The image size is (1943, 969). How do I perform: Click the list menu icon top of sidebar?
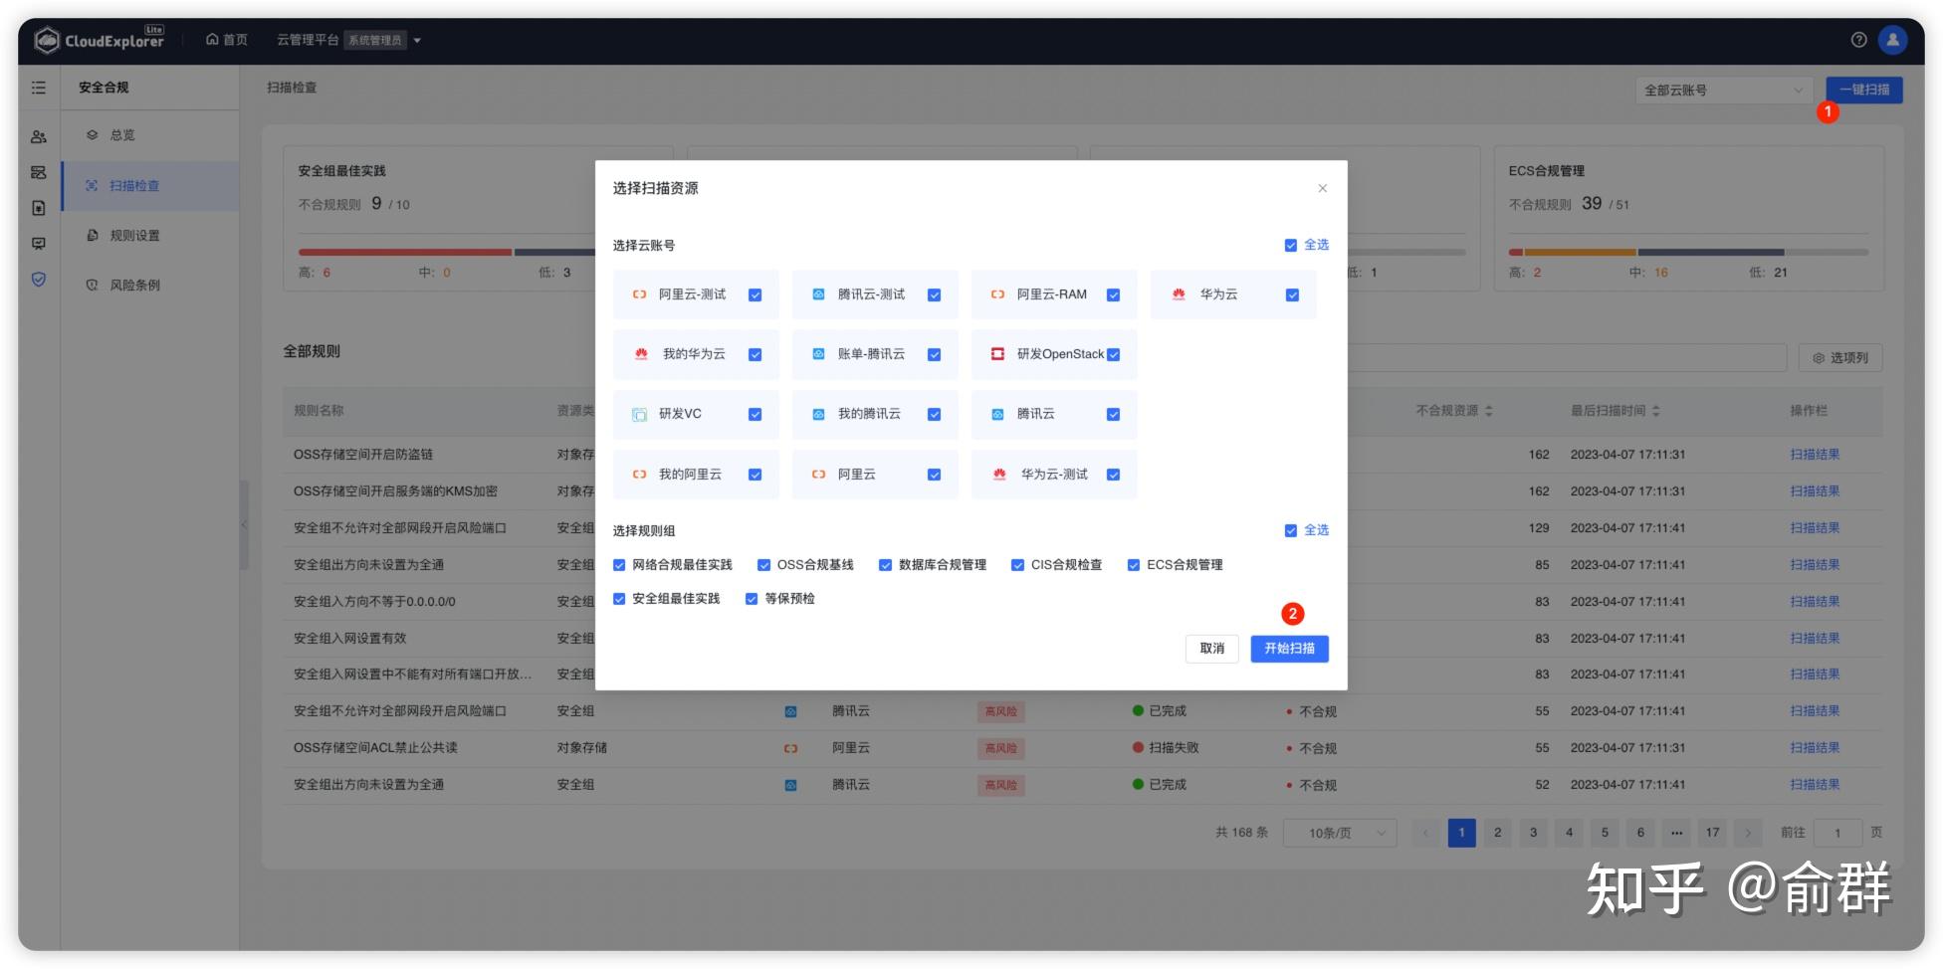tap(40, 88)
